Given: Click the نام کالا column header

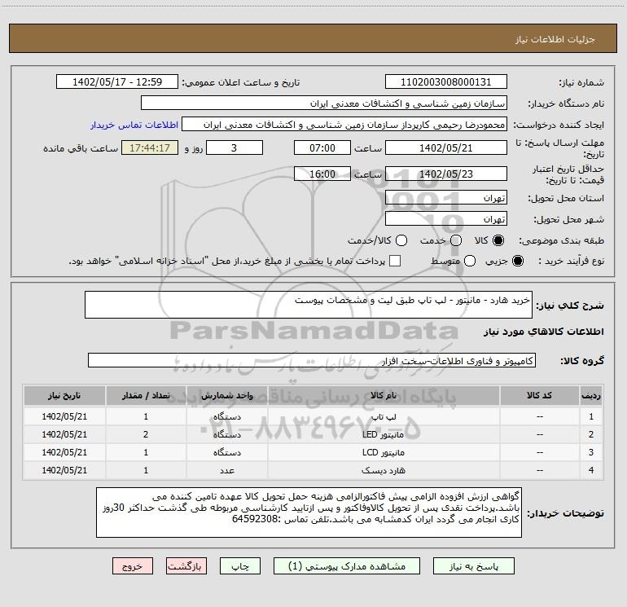Looking at the screenshot, I should (x=384, y=395).
